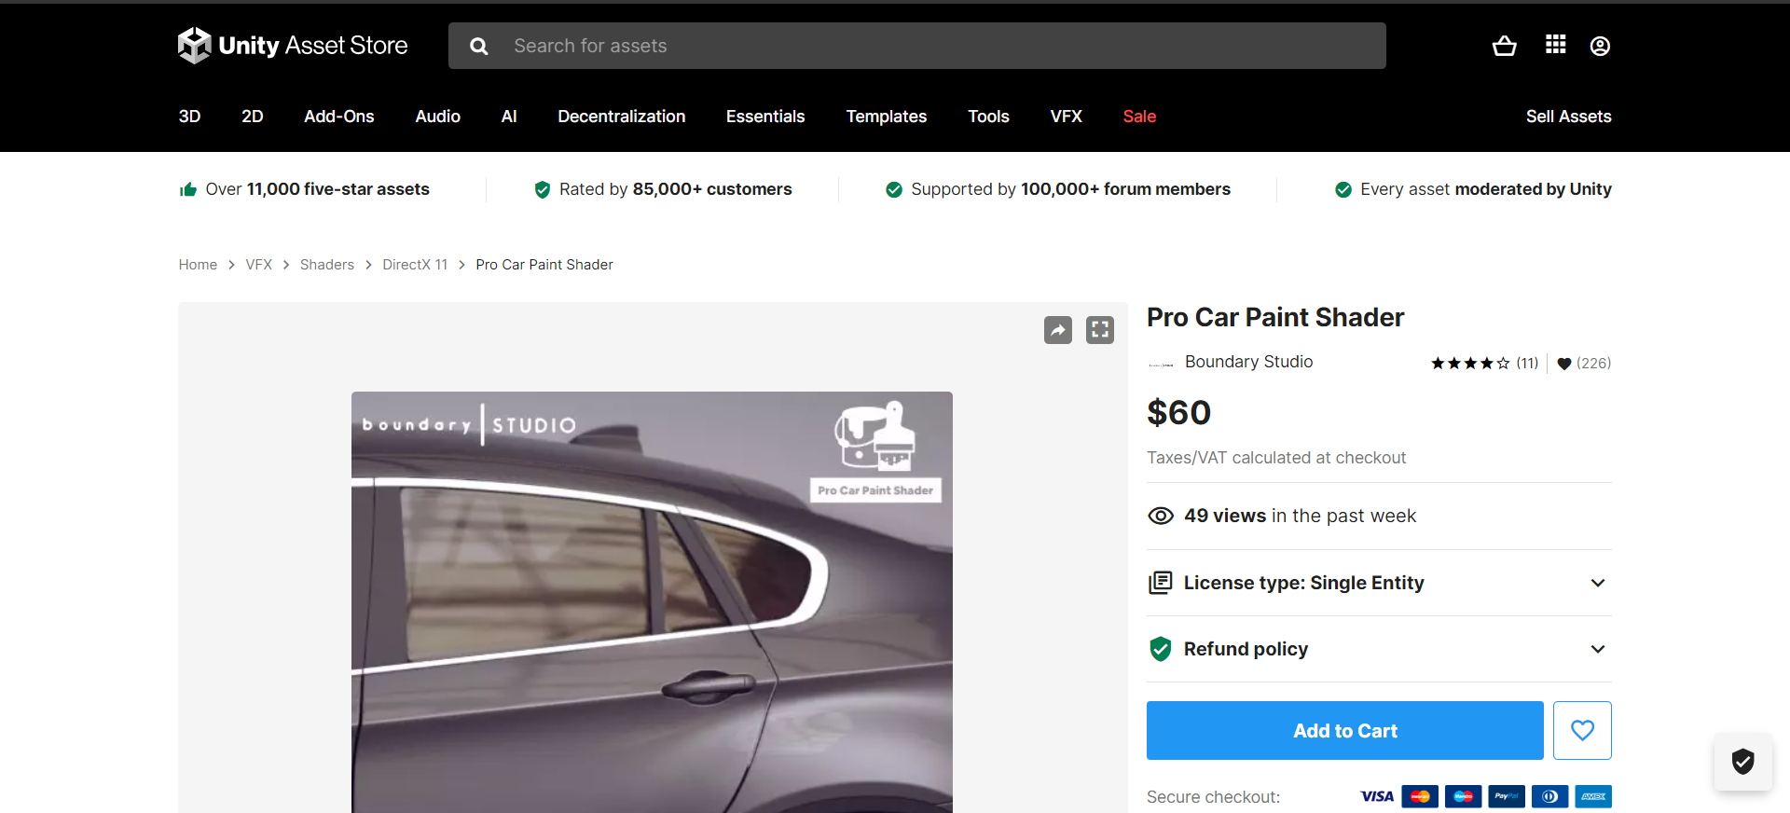Open the apps grid menu icon
The width and height of the screenshot is (1790, 813).
[x=1555, y=45]
